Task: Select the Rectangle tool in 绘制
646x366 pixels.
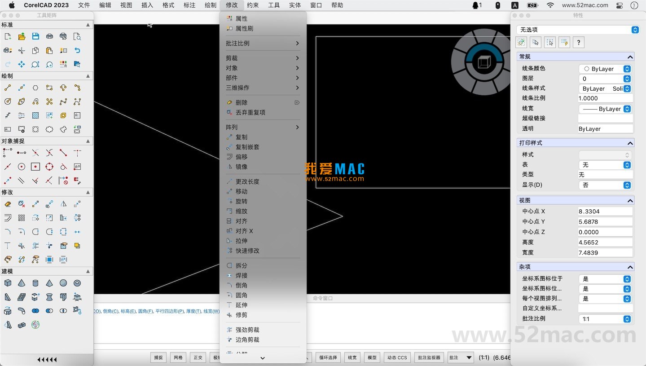Action: (49, 88)
